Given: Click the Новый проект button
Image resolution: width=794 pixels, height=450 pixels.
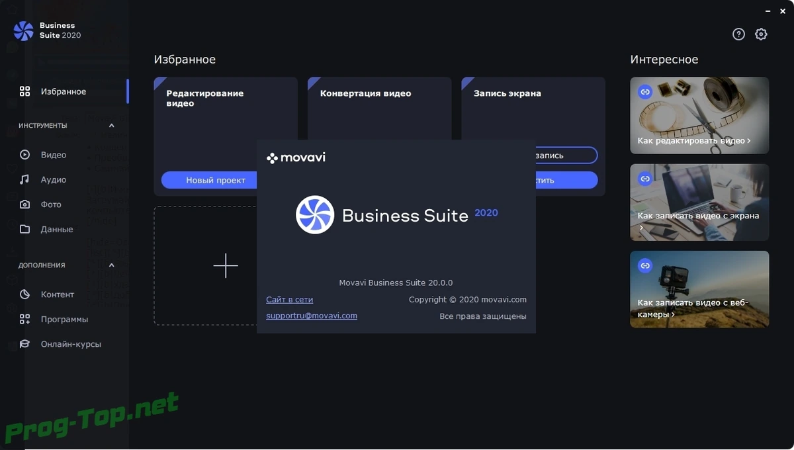Looking at the screenshot, I should [x=209, y=180].
